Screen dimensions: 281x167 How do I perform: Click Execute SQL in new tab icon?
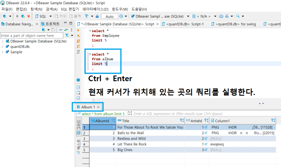point(78,36)
